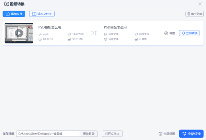The width and height of the screenshot is (206, 140).
Task: Click the 36.61MB file size icon
Action: click(69, 39)
